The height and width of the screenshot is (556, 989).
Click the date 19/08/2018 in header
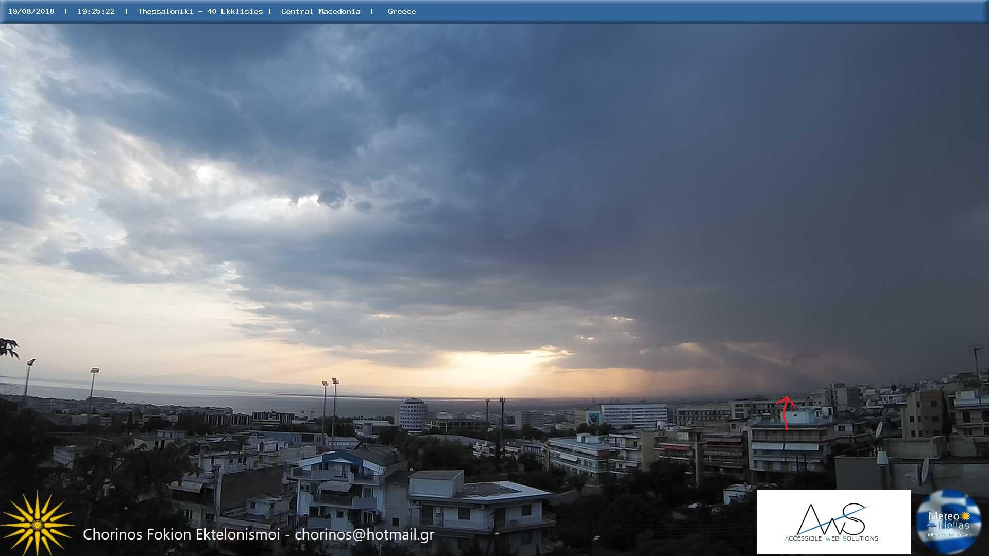click(31, 11)
